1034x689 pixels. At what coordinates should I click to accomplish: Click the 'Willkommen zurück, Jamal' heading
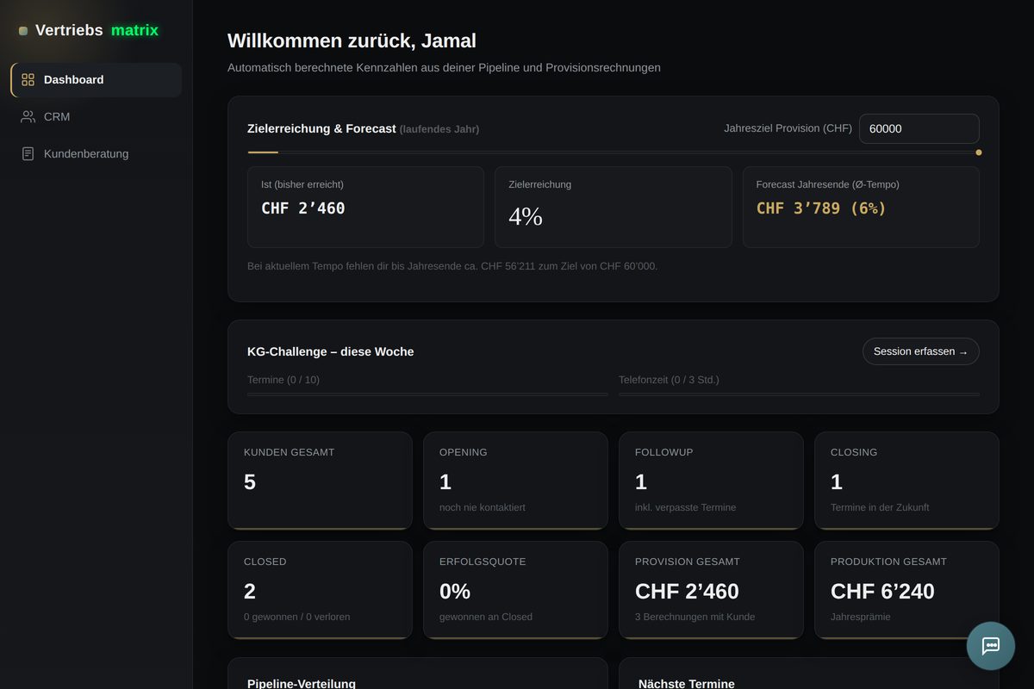pos(352,40)
